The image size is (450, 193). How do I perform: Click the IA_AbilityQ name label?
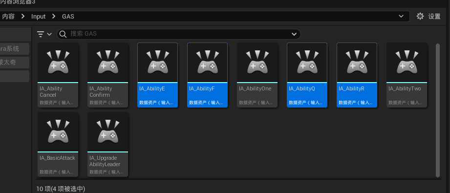301,88
